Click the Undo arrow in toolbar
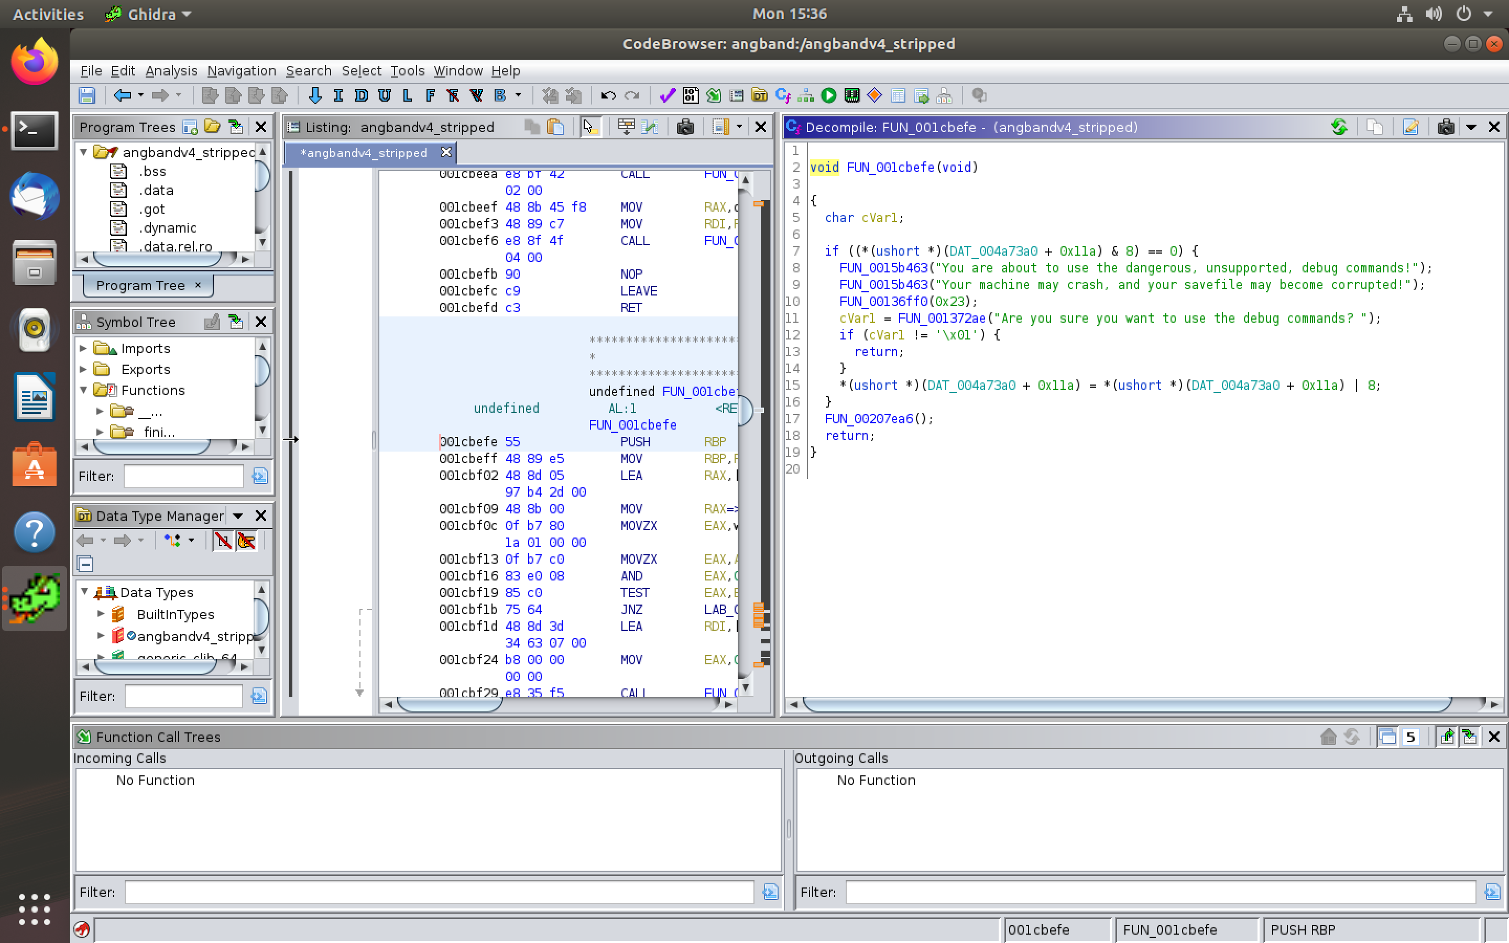Screen dimensions: 1509x943 point(608,95)
